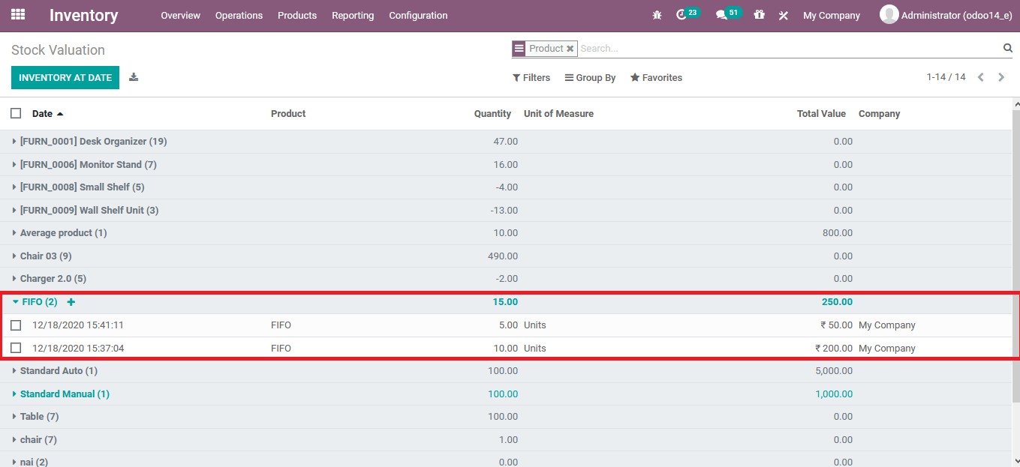The height and width of the screenshot is (467, 1020).
Task: Sort by the Product column header
Action: 288,114
